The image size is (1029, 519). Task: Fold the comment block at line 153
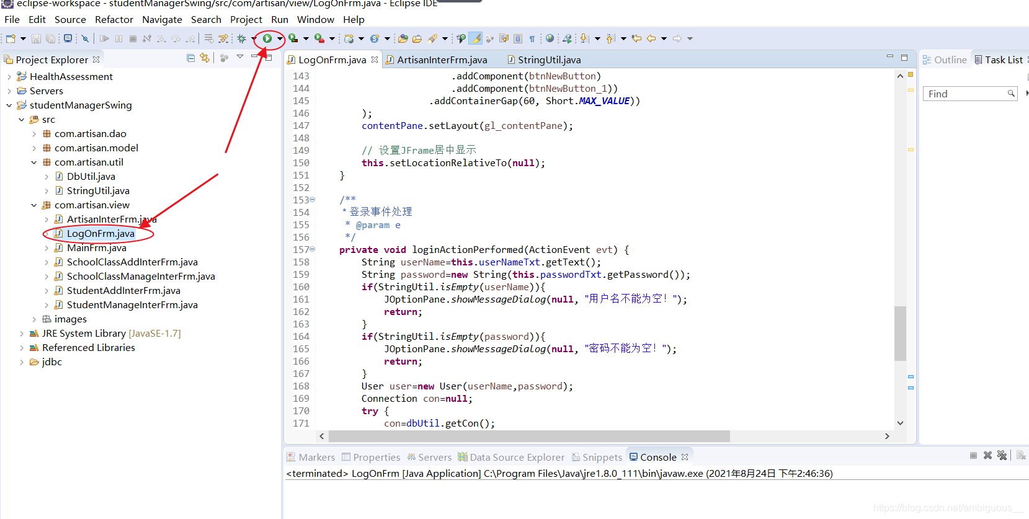pyautogui.click(x=313, y=200)
